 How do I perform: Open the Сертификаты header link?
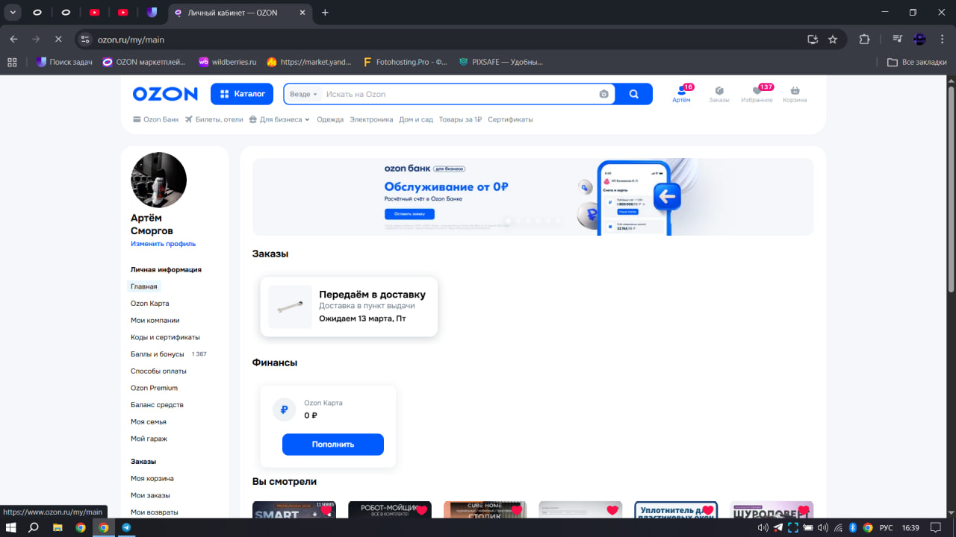coord(510,119)
